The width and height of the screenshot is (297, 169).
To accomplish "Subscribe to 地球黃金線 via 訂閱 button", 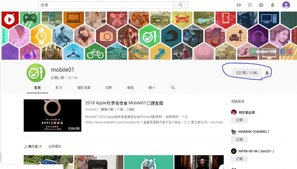I will tap(239, 120).
